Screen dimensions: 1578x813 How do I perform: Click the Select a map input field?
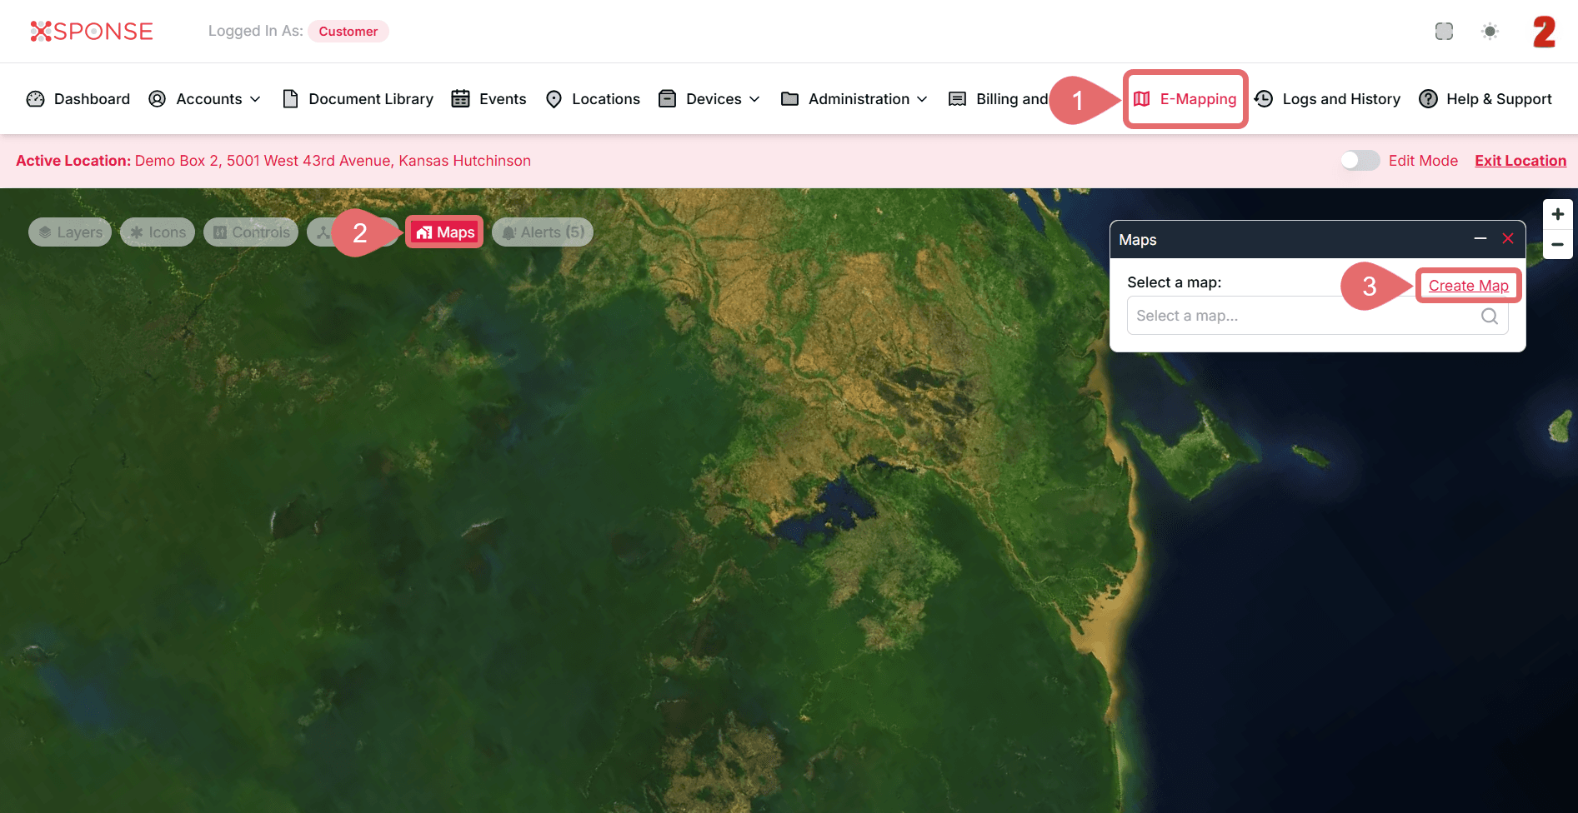(1300, 317)
